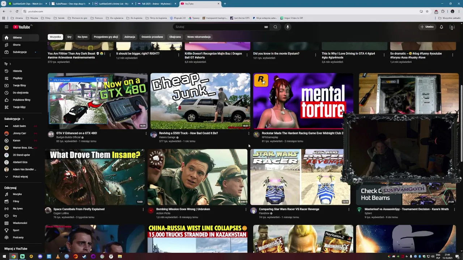Open the notifications bell
Screen dimensions: 463x260
coord(441,27)
